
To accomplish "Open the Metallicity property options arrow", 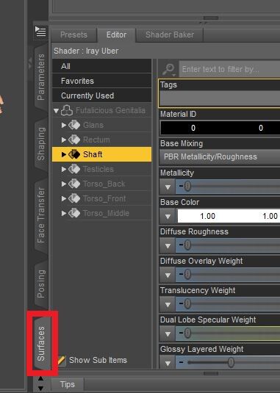I will 168,187.
